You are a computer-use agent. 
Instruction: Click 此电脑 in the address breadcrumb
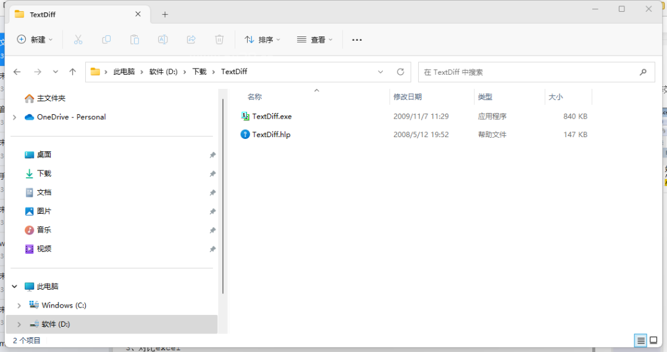(x=124, y=72)
